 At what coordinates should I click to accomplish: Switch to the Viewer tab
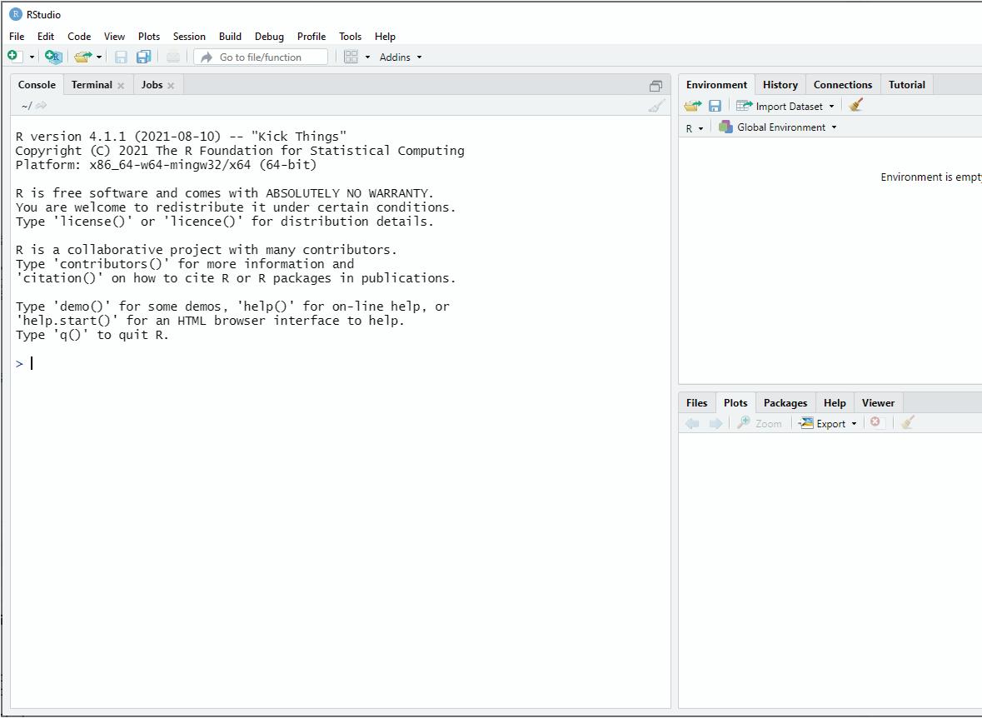(x=877, y=403)
